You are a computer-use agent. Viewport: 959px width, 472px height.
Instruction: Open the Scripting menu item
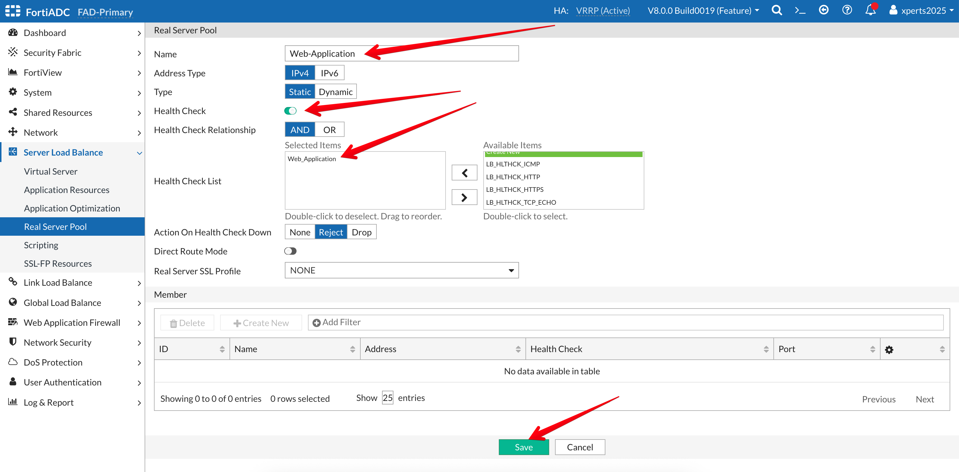[x=41, y=245]
